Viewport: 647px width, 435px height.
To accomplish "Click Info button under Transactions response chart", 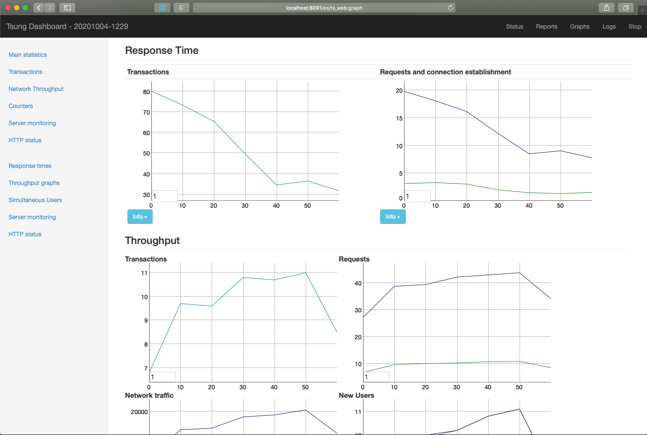I will [140, 217].
